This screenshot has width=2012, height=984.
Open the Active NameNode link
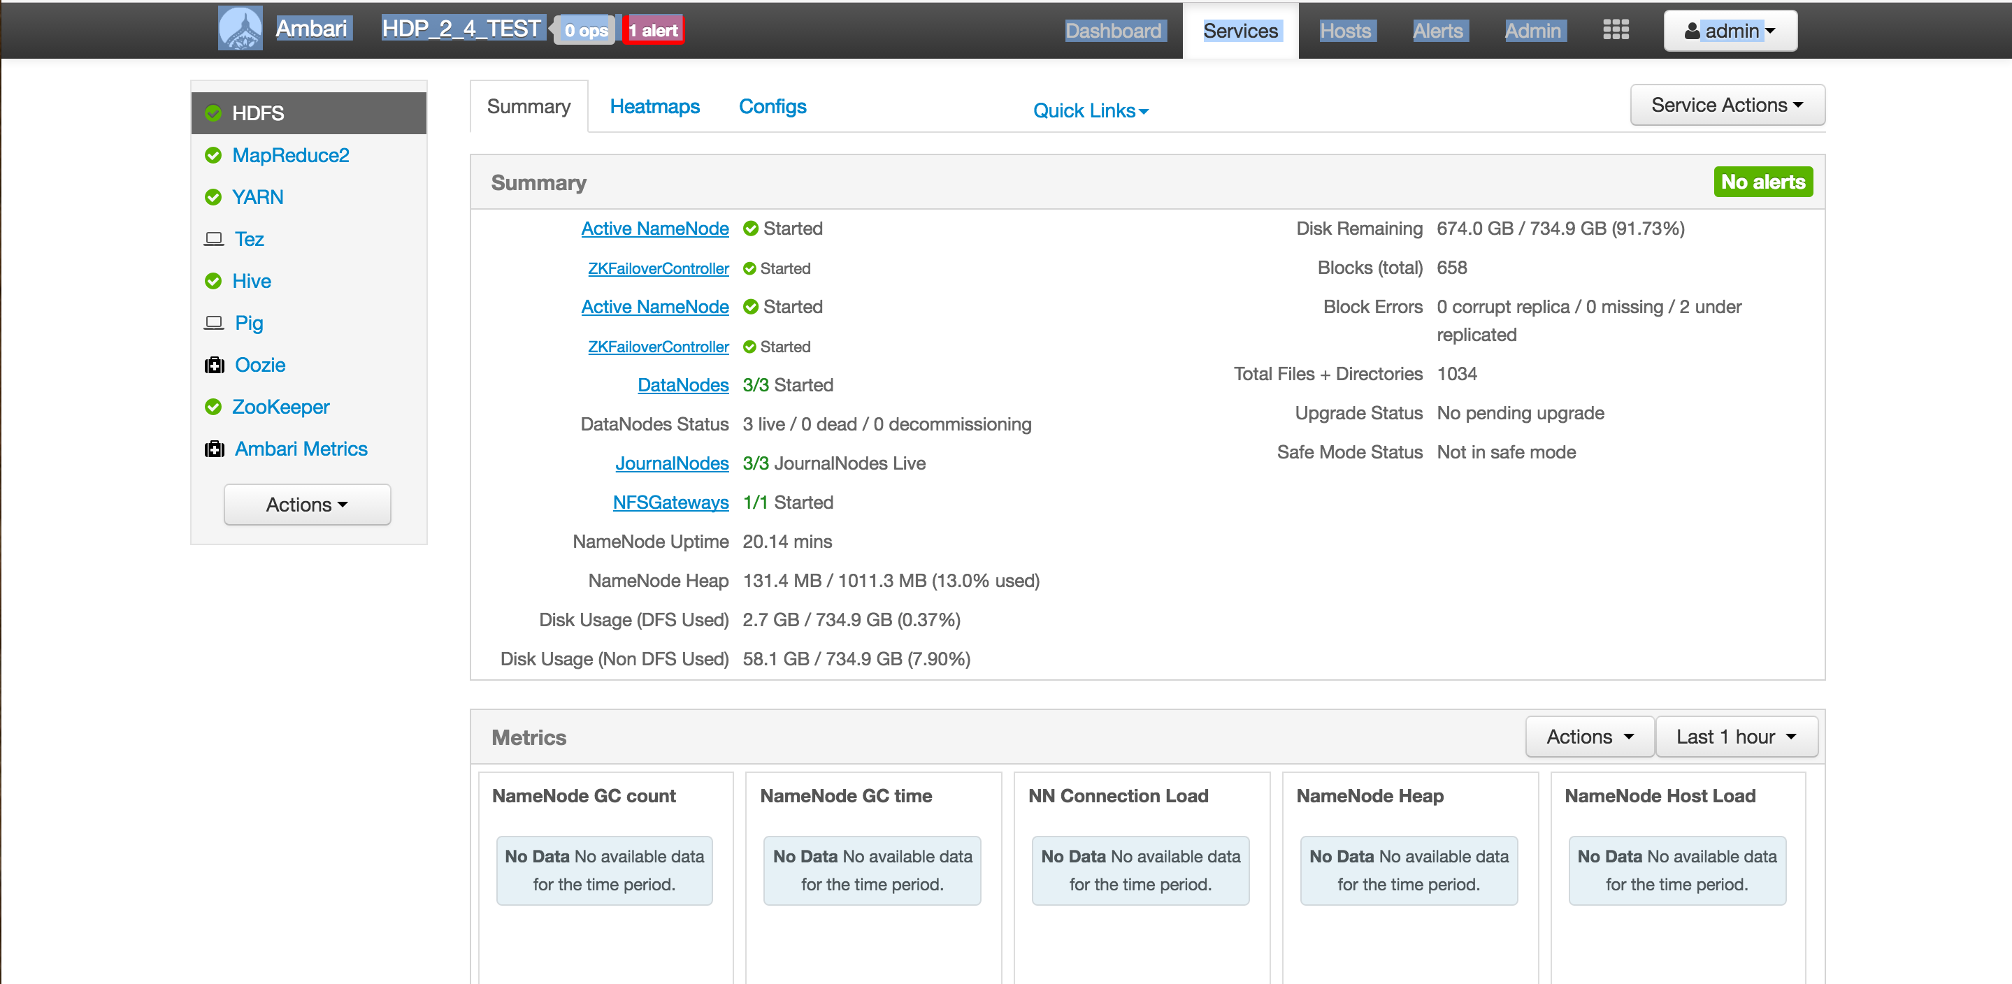[654, 228]
